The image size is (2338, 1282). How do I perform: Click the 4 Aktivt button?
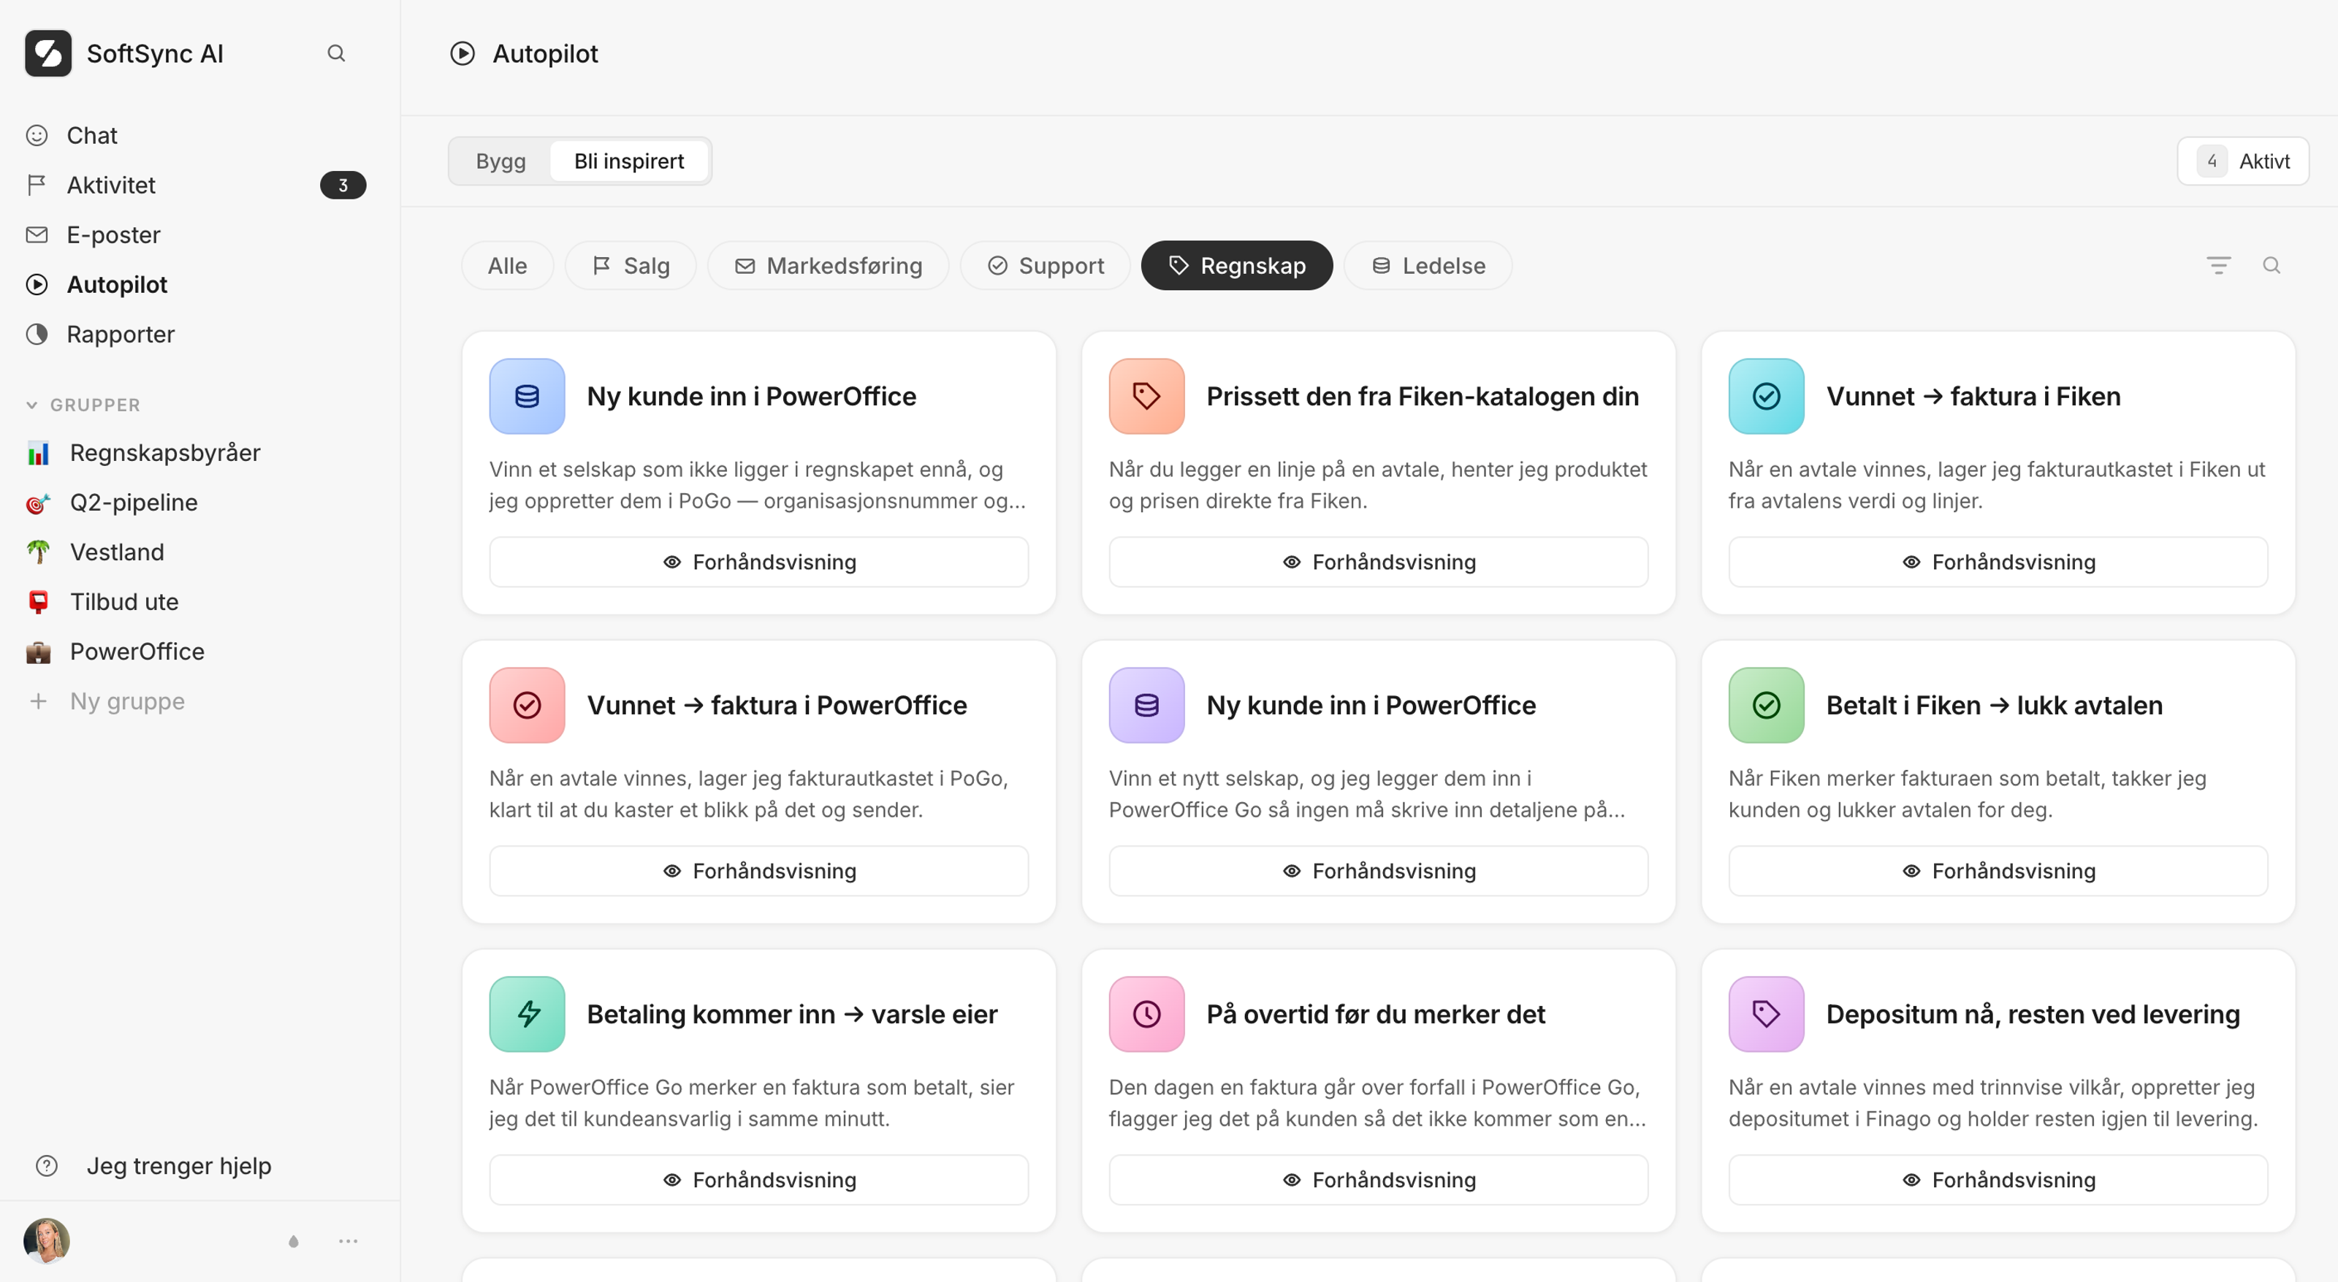pos(2243,161)
